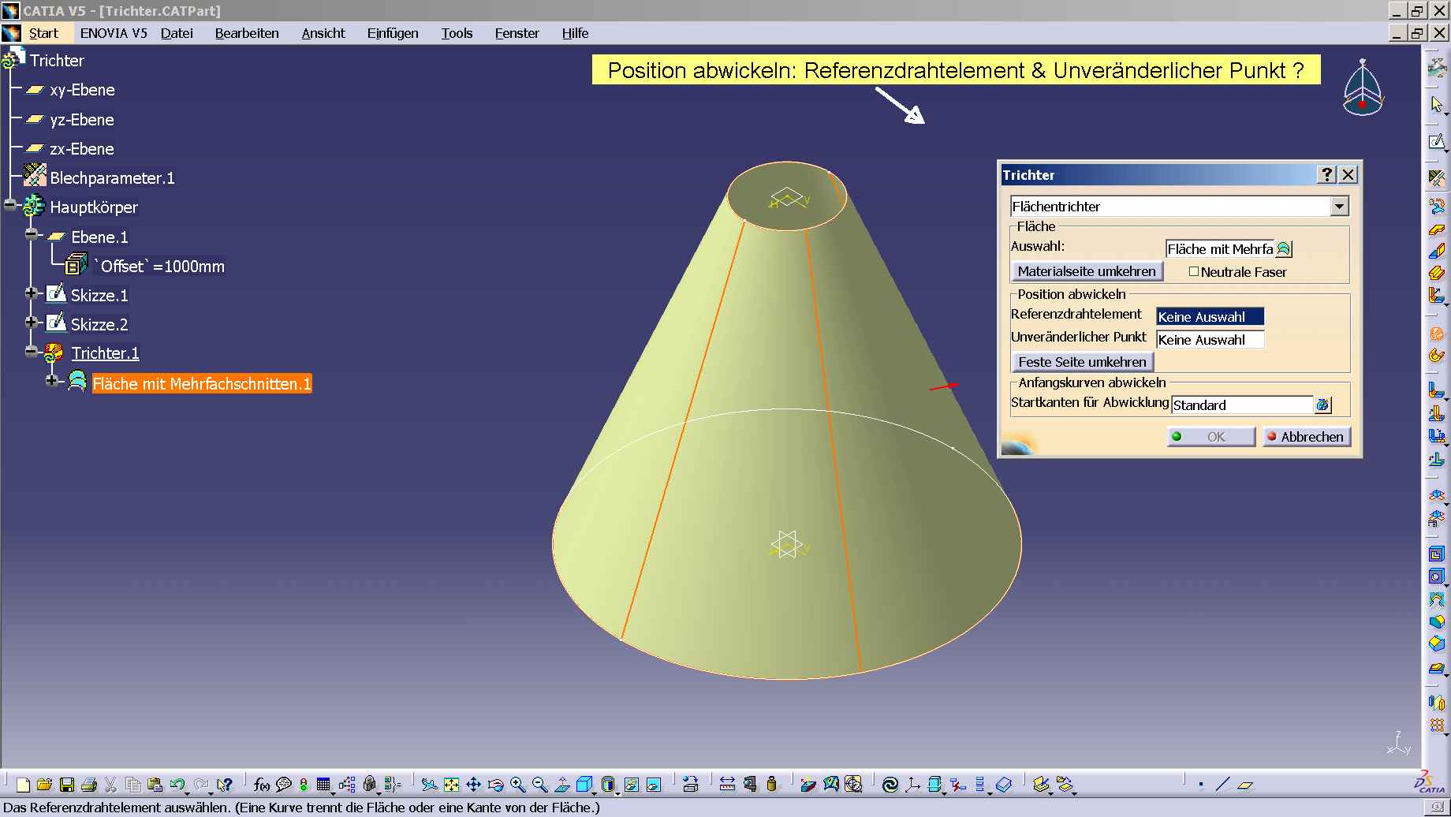Click the OK button in Trichter dialog
Screen dimensions: 1451x817
click(x=1211, y=437)
